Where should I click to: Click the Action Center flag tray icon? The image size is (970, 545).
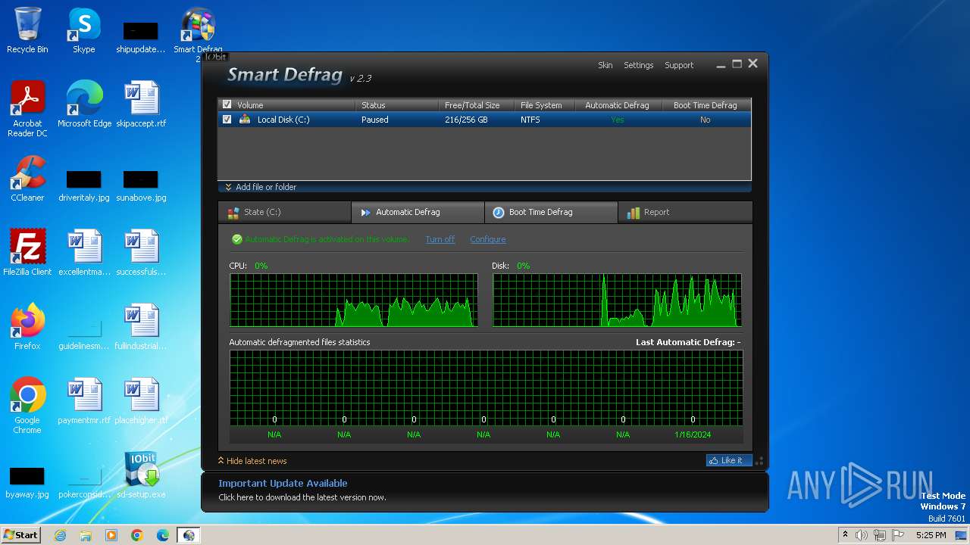pyautogui.click(x=898, y=535)
